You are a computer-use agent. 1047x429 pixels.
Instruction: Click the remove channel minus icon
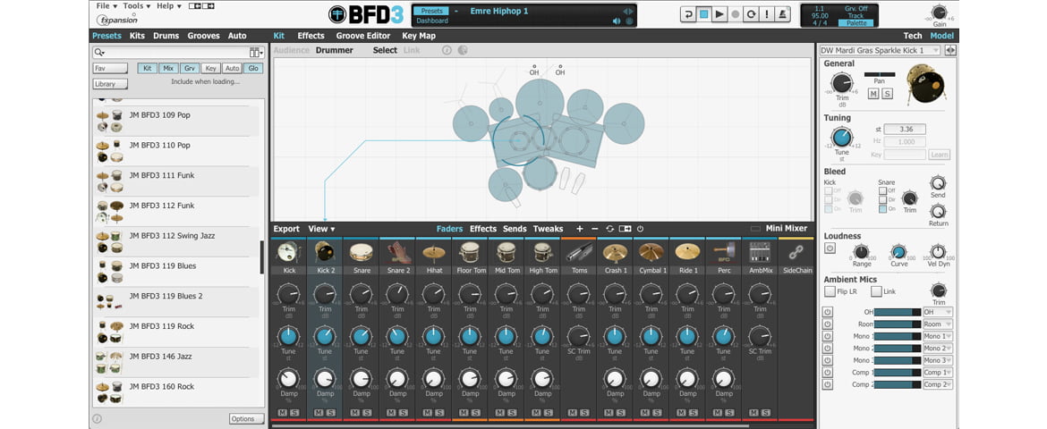click(x=595, y=229)
